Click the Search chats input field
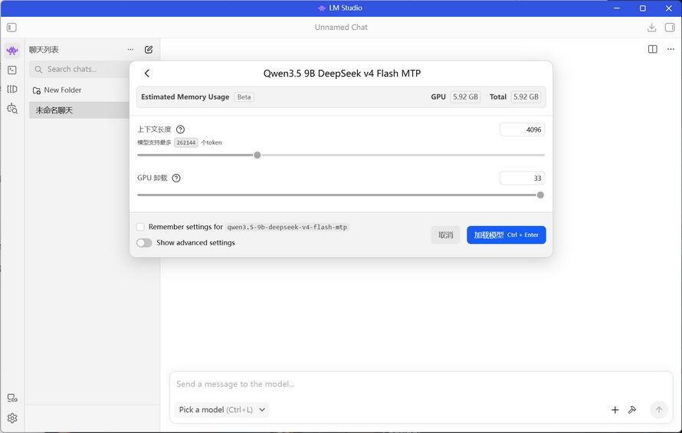The width and height of the screenshot is (682, 433). pyautogui.click(x=80, y=69)
